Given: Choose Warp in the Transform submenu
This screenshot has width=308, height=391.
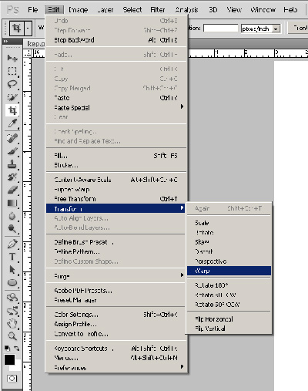Looking at the screenshot, I should 229,271.
